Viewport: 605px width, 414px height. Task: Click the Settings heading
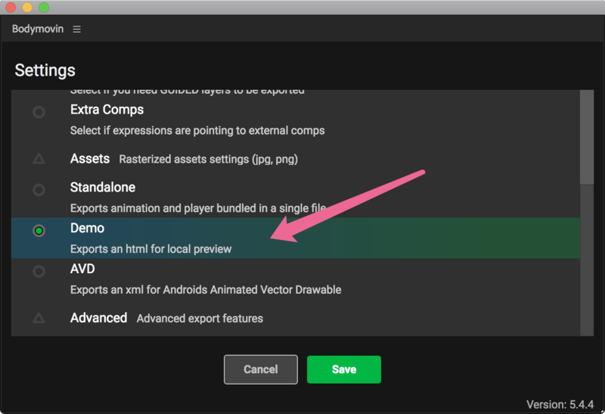coord(45,70)
